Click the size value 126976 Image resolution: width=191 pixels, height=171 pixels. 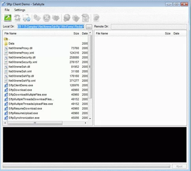(74, 85)
